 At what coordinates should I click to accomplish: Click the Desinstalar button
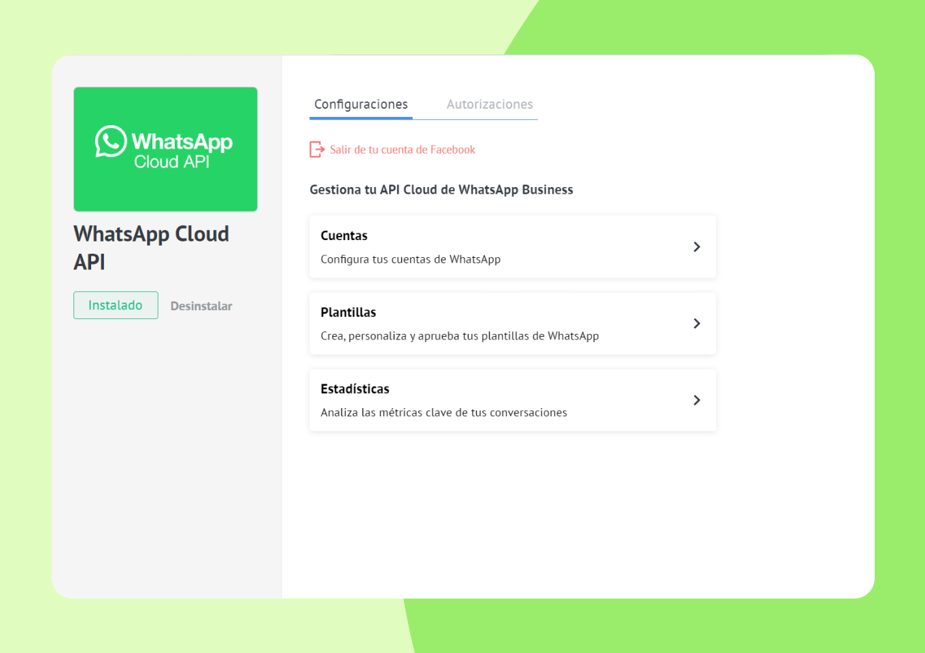pyautogui.click(x=201, y=306)
